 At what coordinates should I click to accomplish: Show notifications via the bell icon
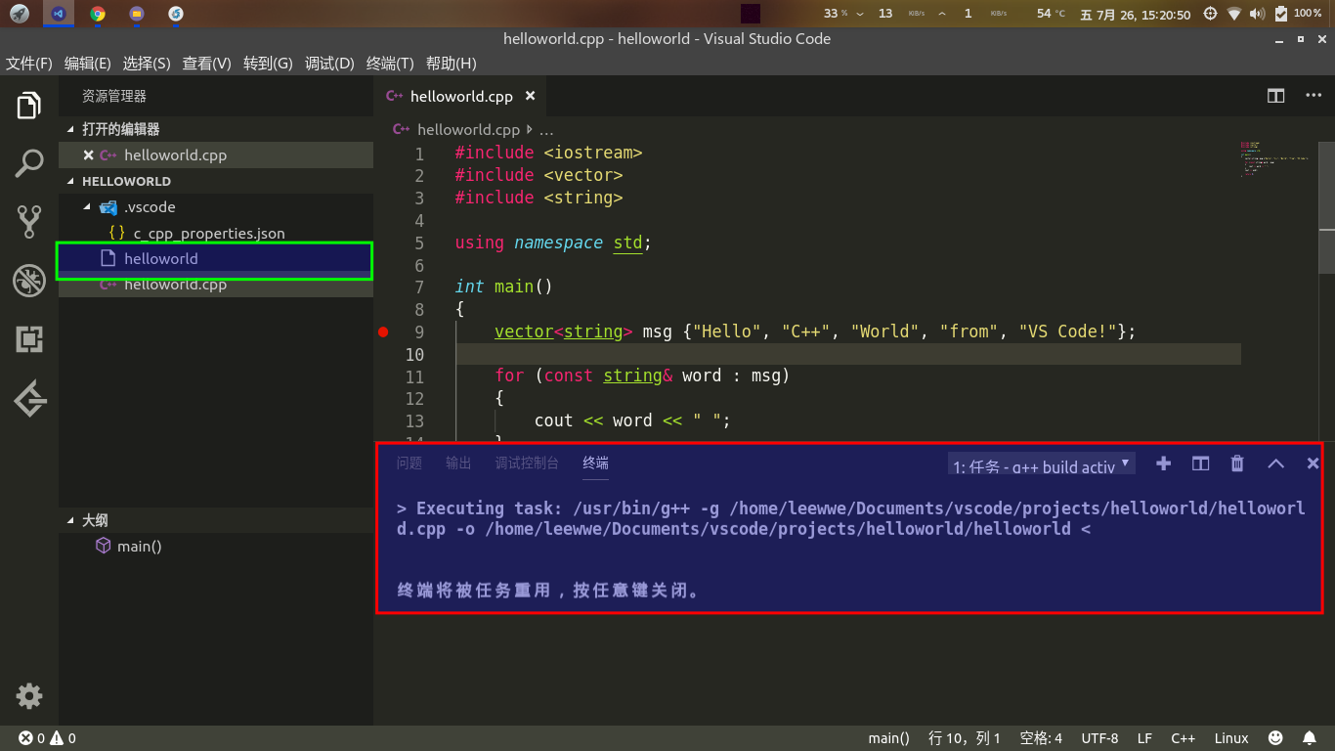pos(1310,738)
